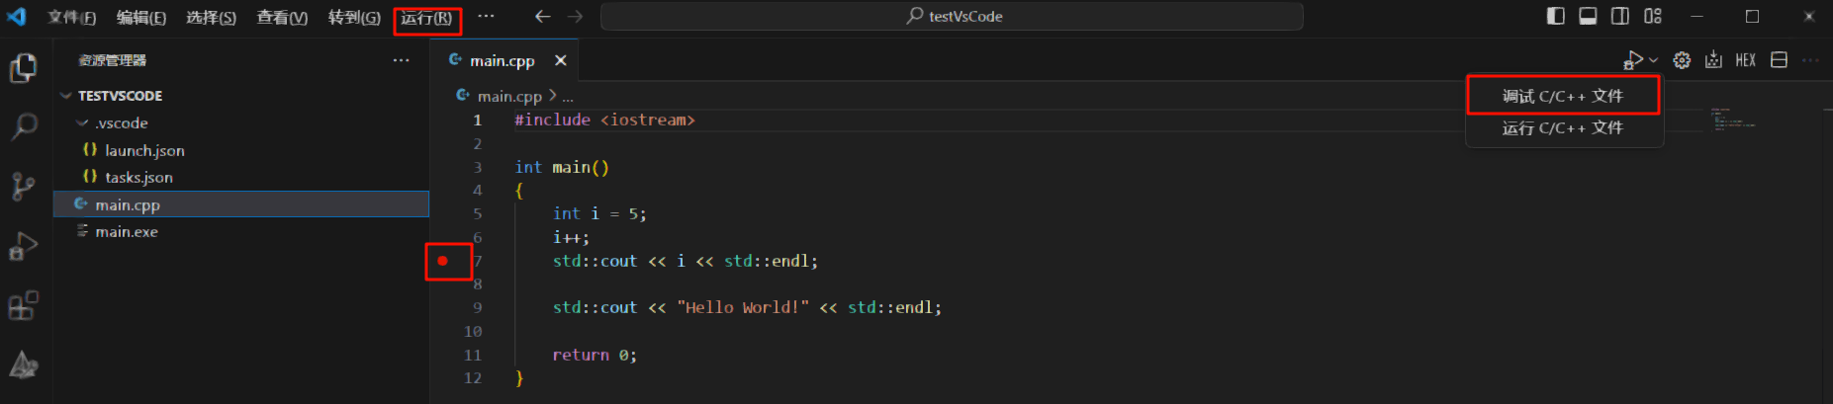Close the main.cpp editor tab
Screen dimensions: 1833x404
pyautogui.click(x=561, y=60)
